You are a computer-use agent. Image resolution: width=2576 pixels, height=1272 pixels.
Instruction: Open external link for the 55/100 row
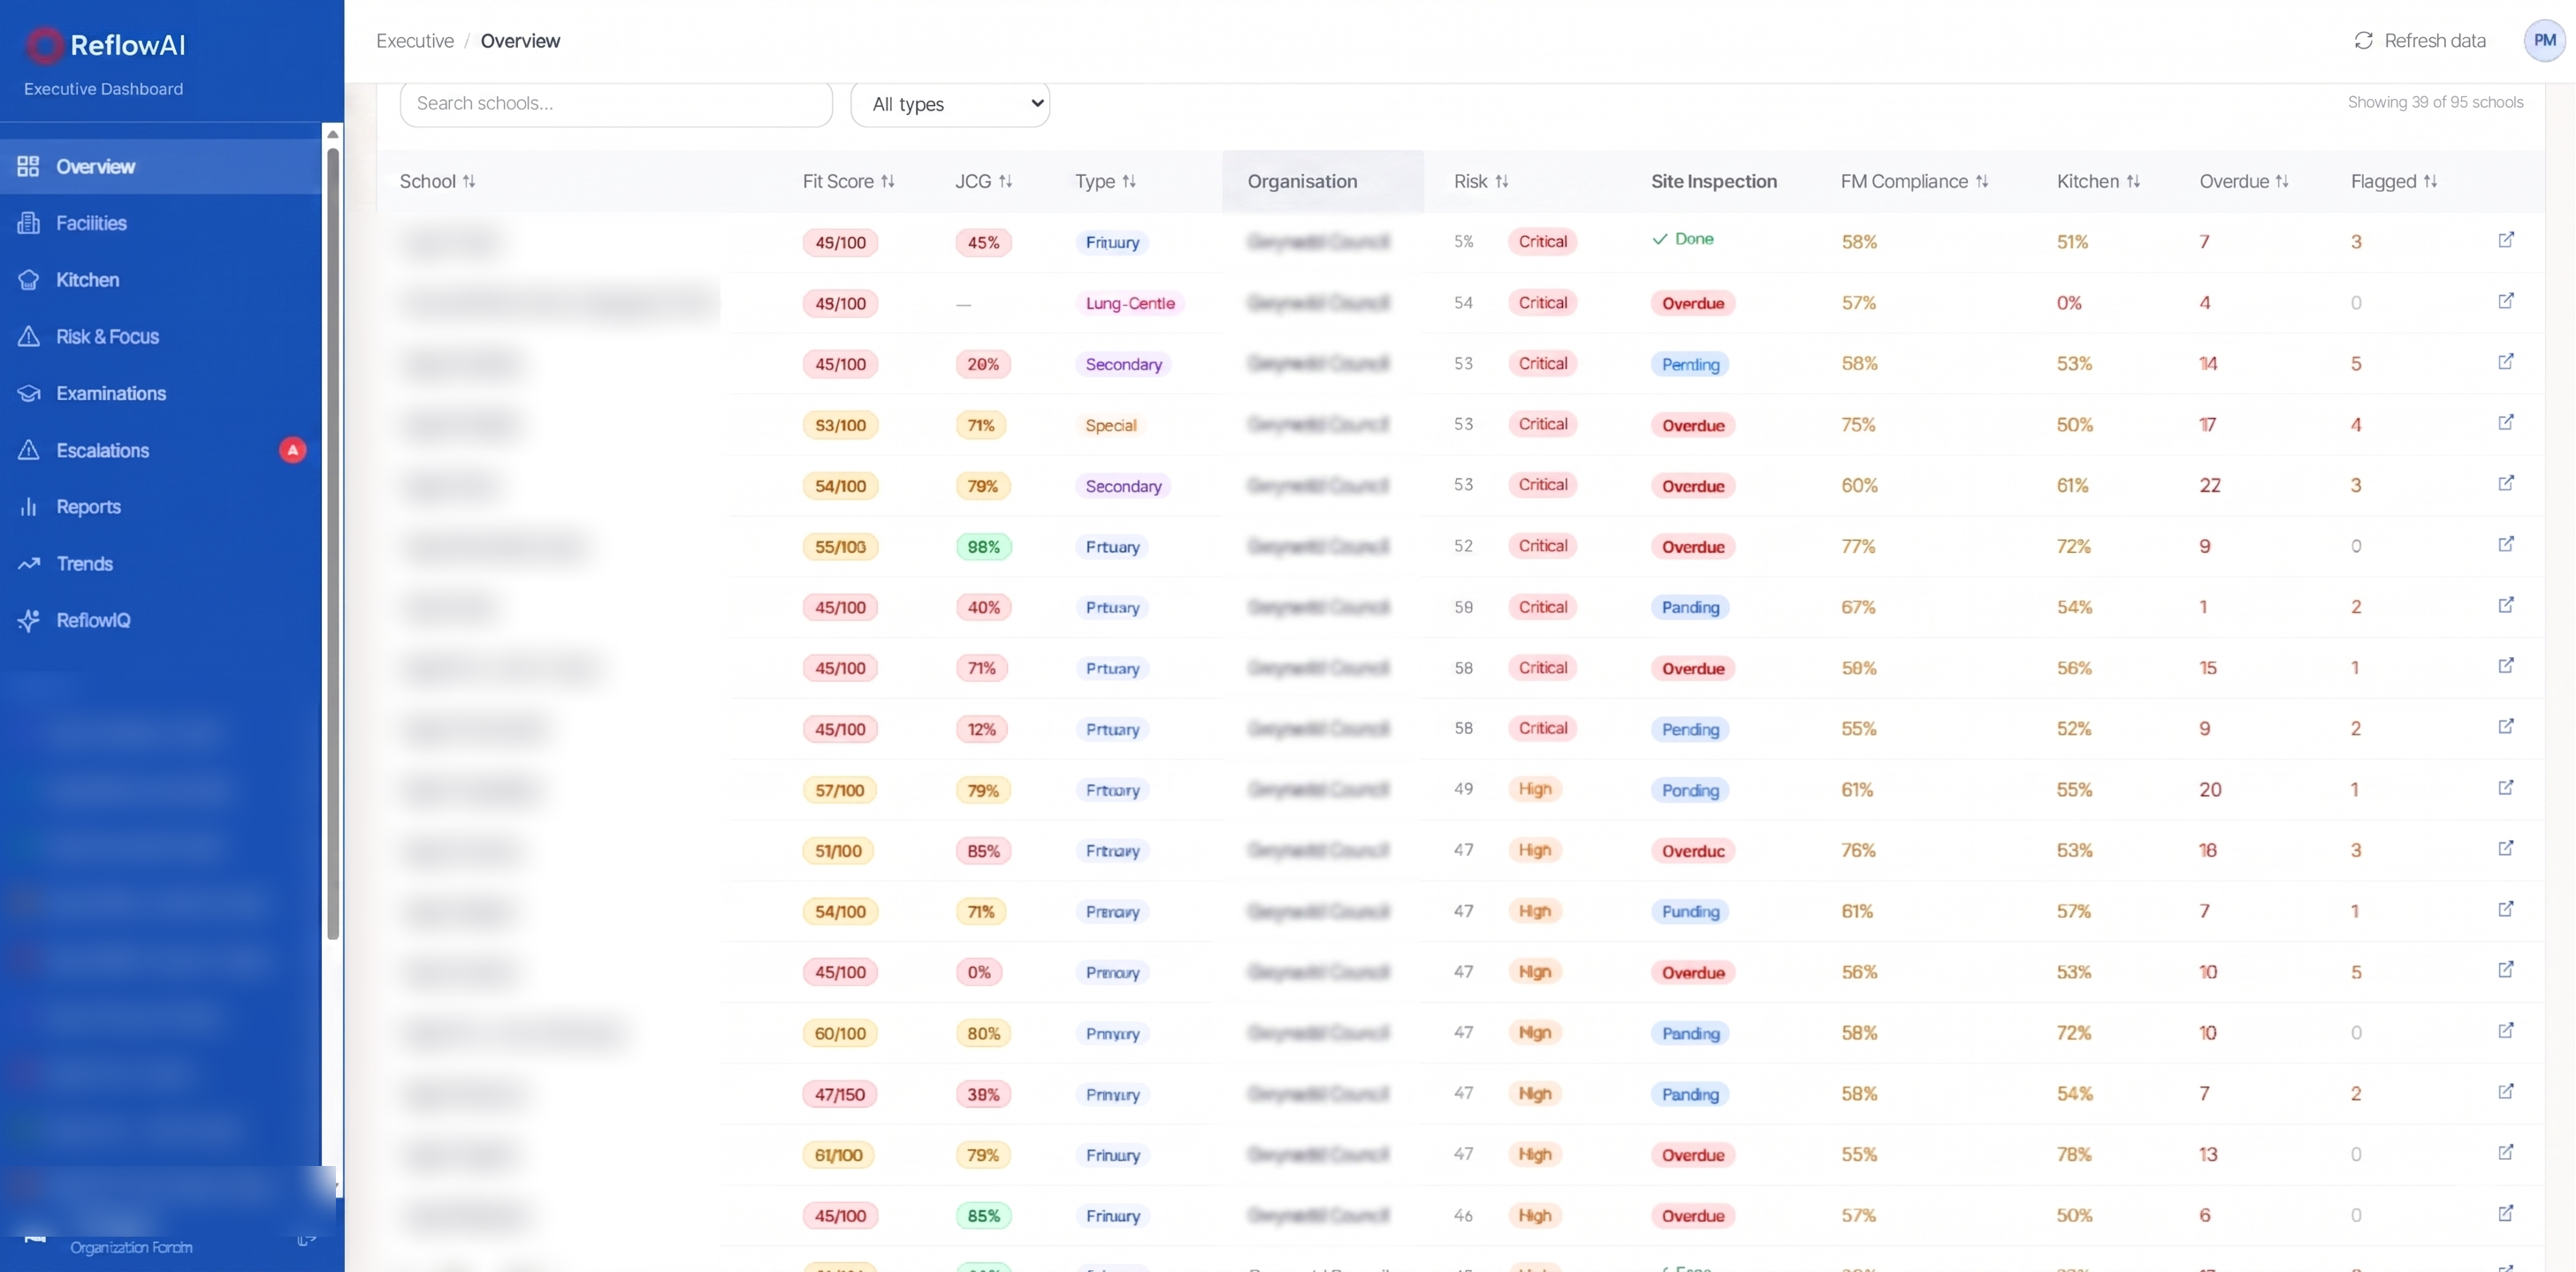2506,544
